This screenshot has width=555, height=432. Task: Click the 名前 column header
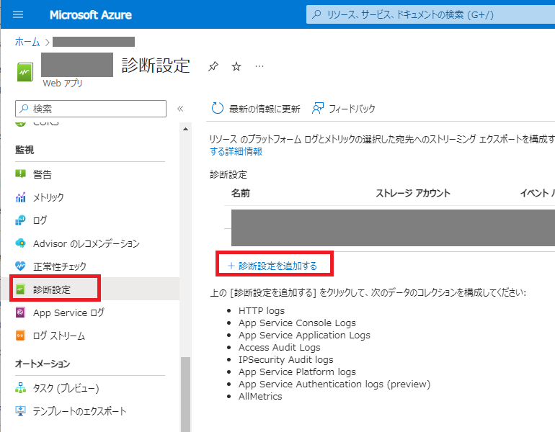tap(241, 193)
